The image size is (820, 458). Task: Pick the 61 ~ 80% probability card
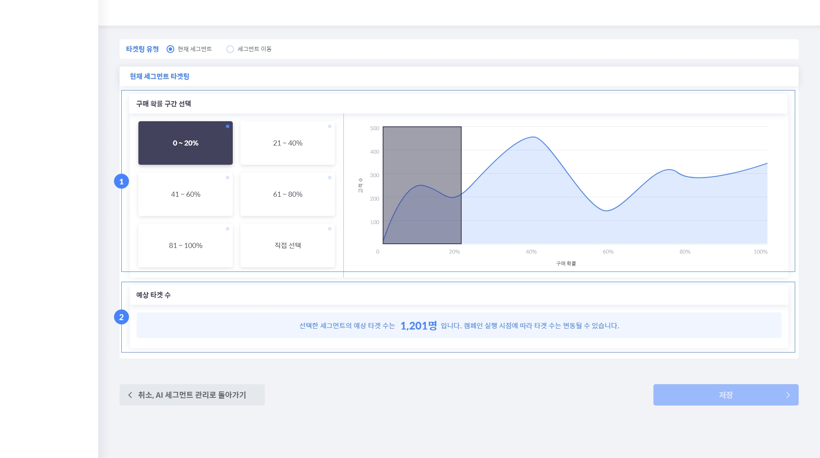point(287,194)
